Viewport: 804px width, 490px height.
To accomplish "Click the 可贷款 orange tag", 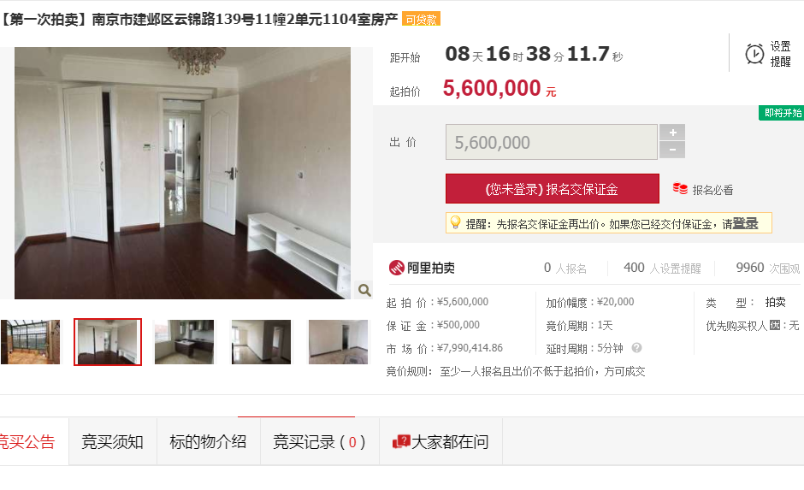I will [x=421, y=20].
